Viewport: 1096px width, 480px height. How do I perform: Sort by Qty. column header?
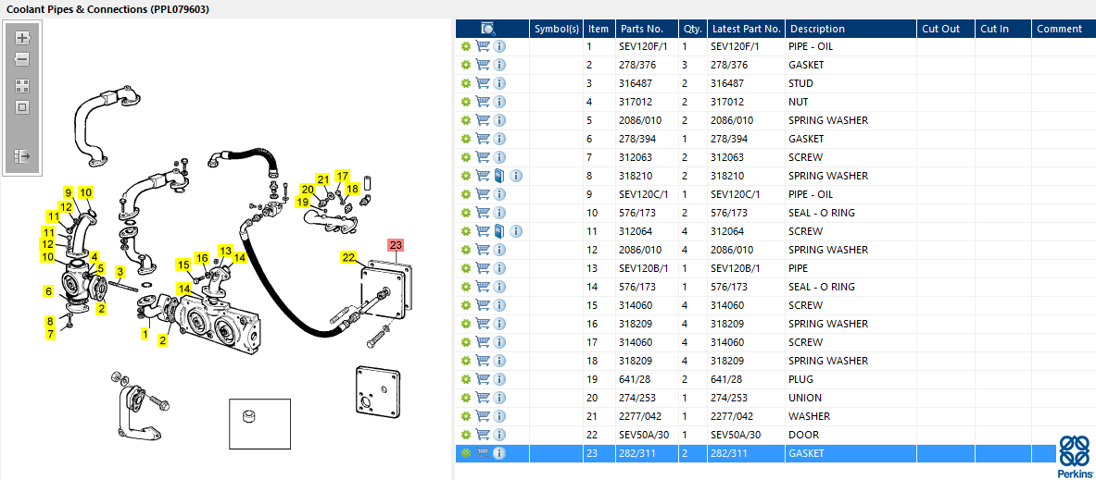(692, 29)
